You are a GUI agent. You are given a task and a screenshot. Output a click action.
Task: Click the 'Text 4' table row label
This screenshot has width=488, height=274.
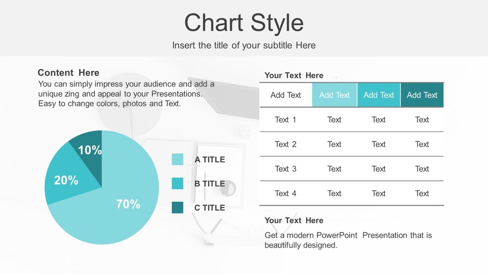(x=285, y=194)
